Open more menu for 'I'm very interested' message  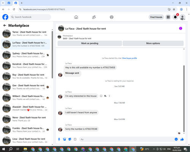tap(109, 96)
